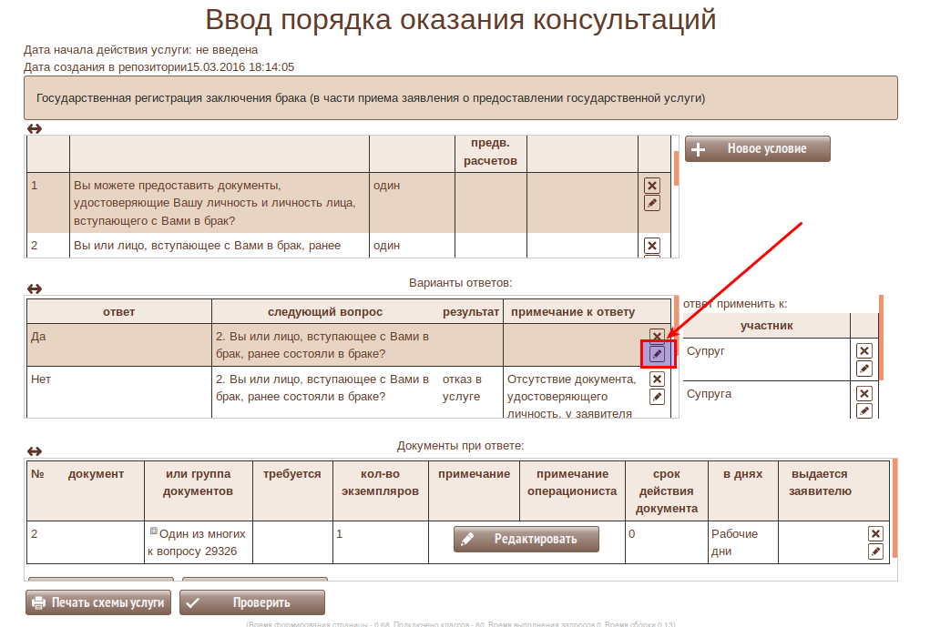Delete the Нет answer row
Image resolution: width=930 pixels, height=627 pixels.
[657, 379]
